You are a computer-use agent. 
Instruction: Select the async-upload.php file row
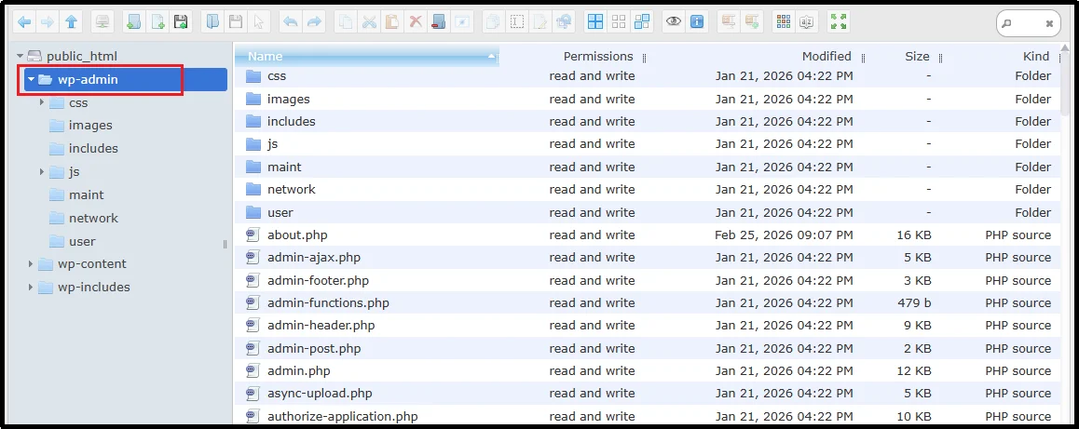click(x=648, y=394)
